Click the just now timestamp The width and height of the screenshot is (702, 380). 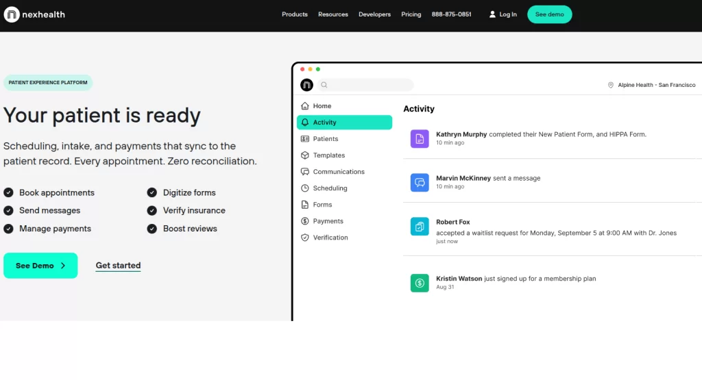[x=447, y=242]
